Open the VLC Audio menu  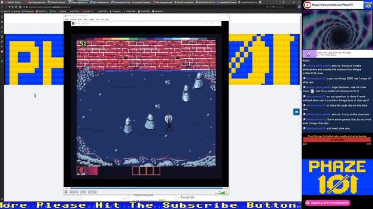coord(80,19)
